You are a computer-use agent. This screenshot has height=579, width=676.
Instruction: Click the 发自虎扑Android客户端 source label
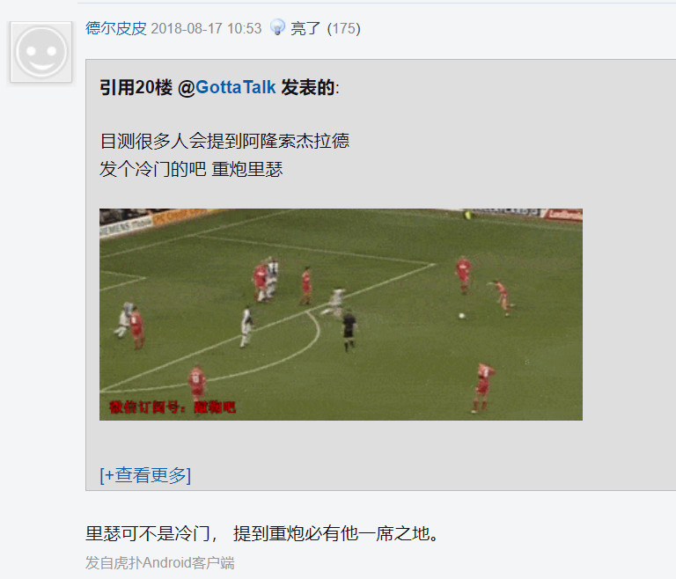click(x=160, y=563)
